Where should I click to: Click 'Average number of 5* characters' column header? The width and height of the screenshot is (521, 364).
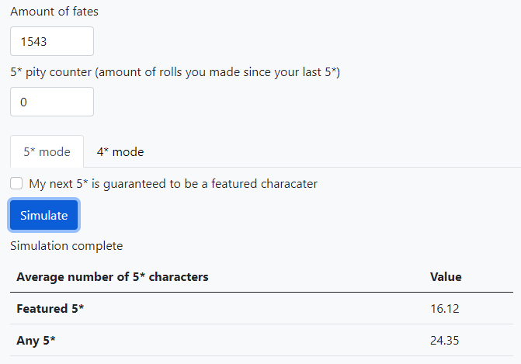click(x=113, y=276)
